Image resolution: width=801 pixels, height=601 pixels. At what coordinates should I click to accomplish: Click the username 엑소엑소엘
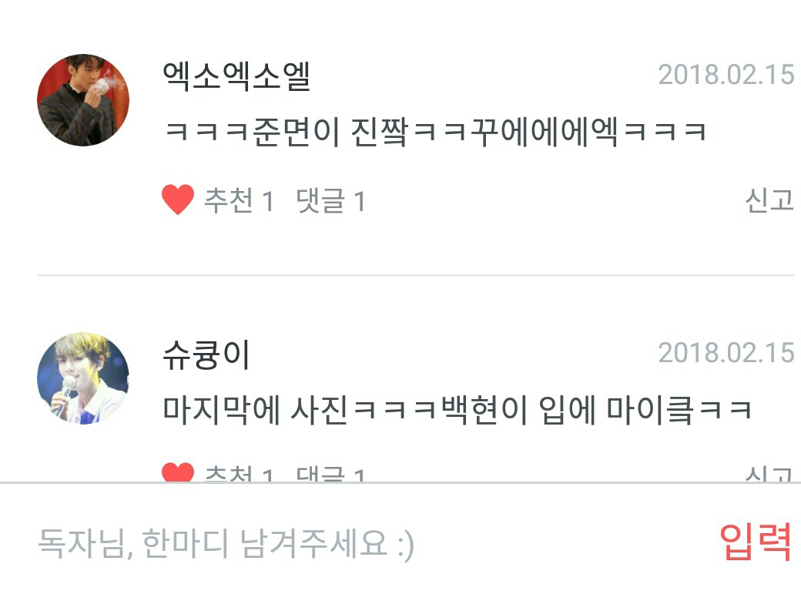(236, 76)
